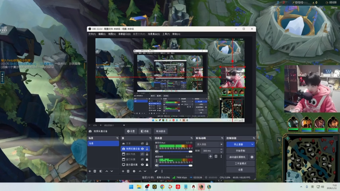Screen dimensions: 340x191
Task: Open source properties gear icon
Action: pyautogui.click(x=134, y=171)
